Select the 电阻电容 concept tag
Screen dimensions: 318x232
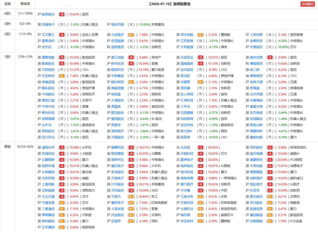88,227
